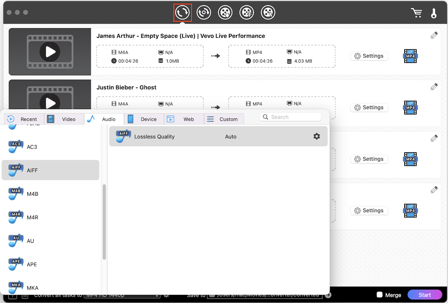The image size is (448, 303).
Task: Play the James Arthur video thumbnail
Action: tap(50, 52)
